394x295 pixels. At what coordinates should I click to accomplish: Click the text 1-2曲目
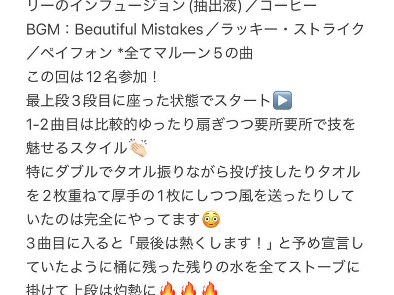click(x=52, y=124)
